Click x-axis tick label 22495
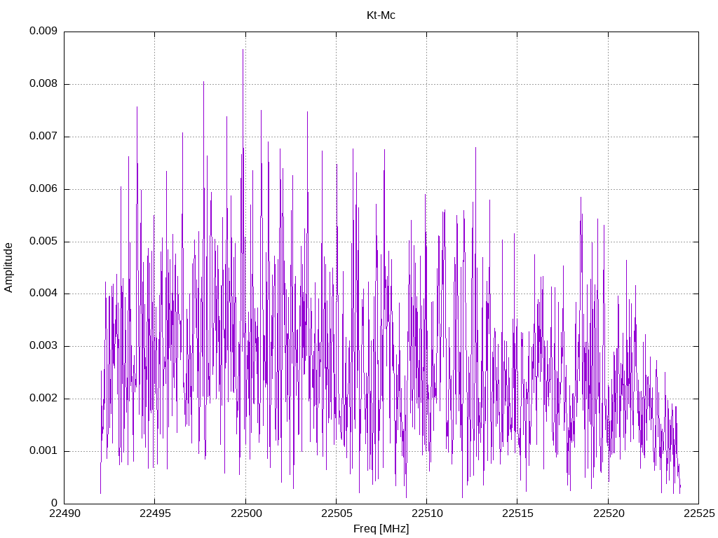The width and height of the screenshot is (718, 538). (x=155, y=513)
